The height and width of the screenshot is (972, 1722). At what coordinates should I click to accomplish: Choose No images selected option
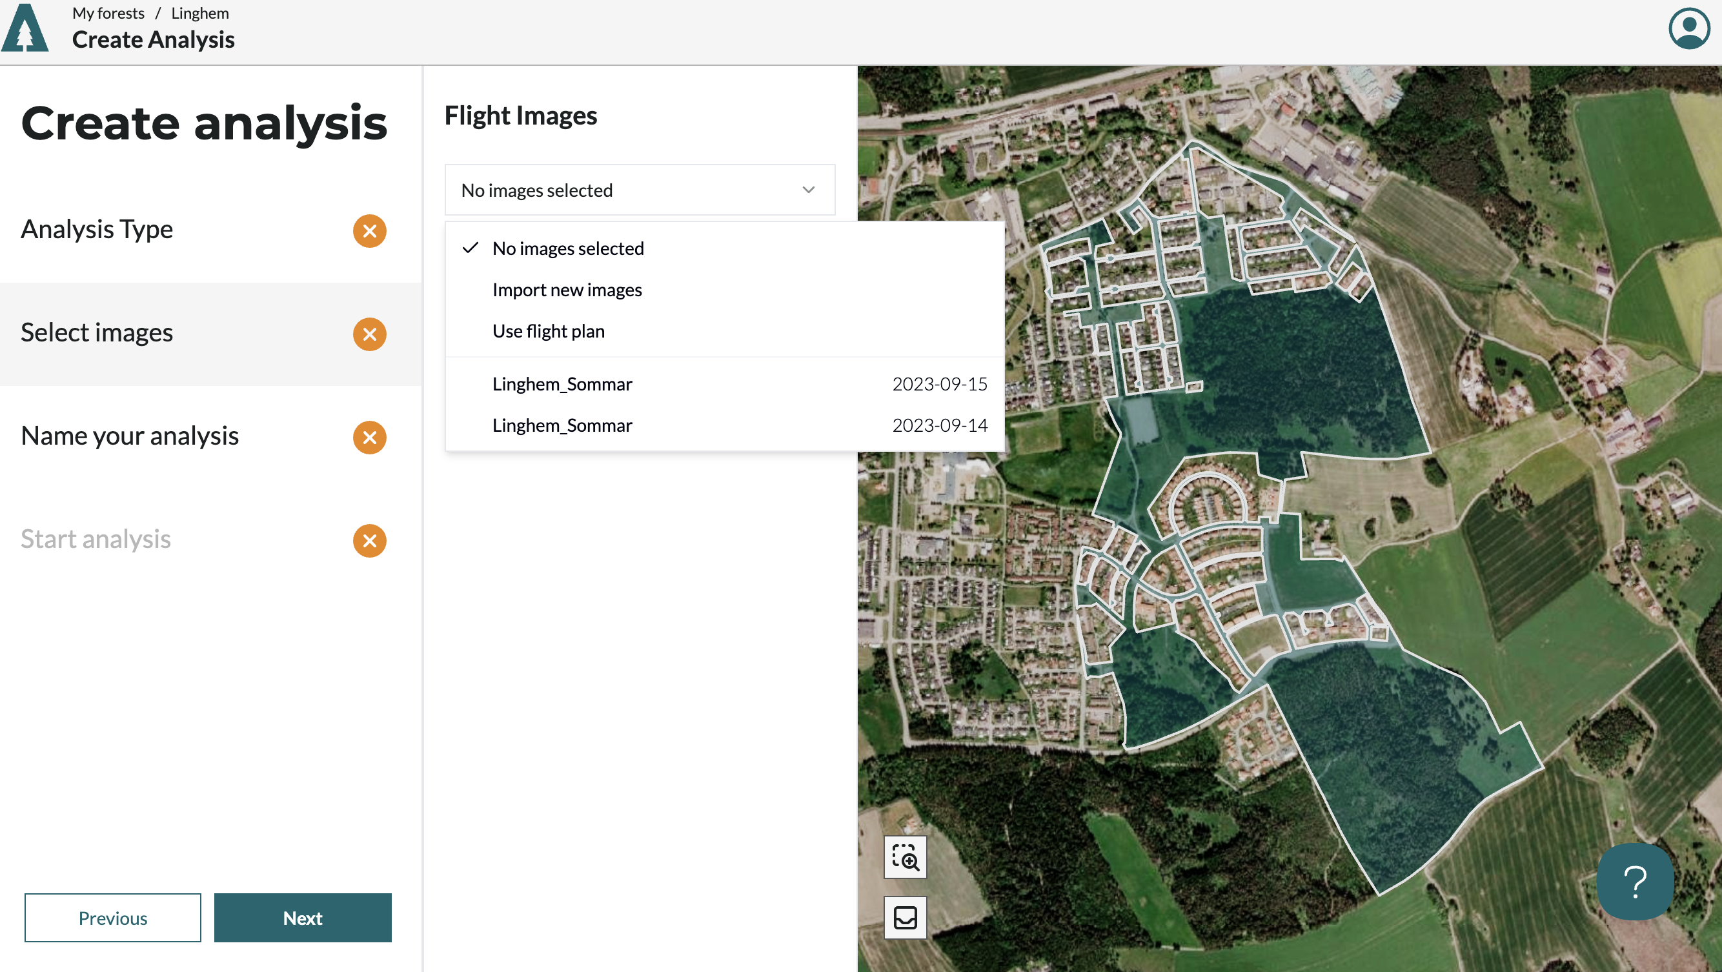[725, 248]
